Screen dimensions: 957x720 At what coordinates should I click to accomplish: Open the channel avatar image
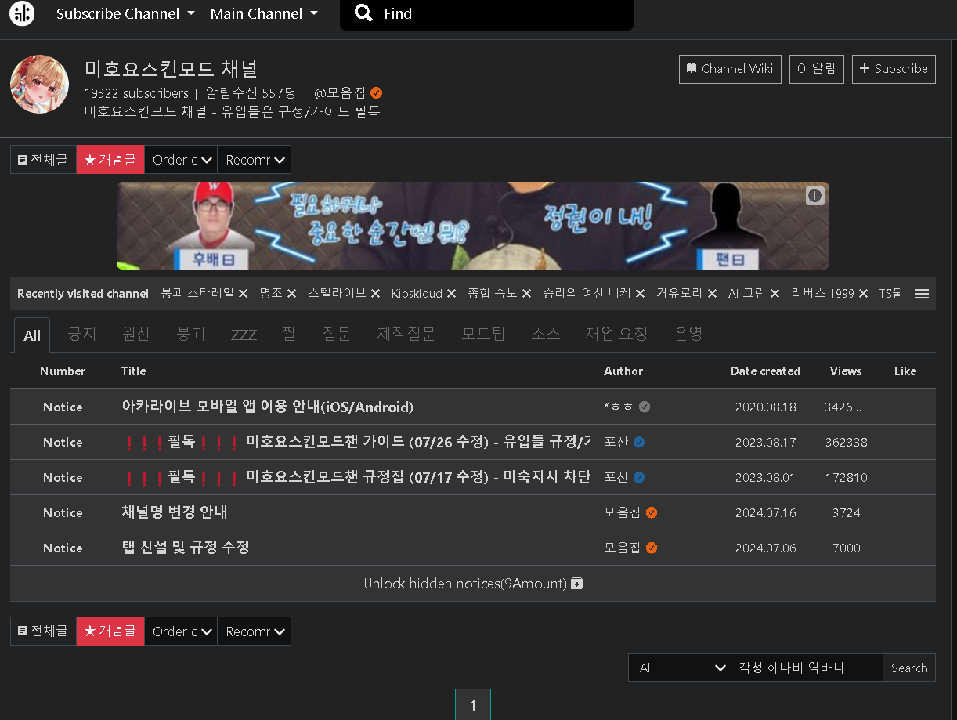39,84
